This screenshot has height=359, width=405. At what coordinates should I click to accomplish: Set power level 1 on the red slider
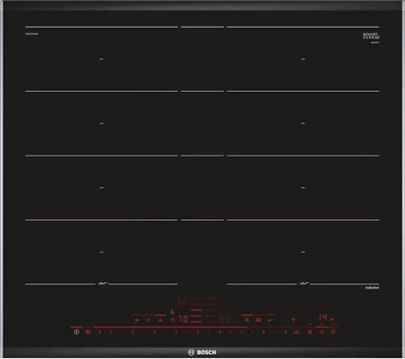110,332
